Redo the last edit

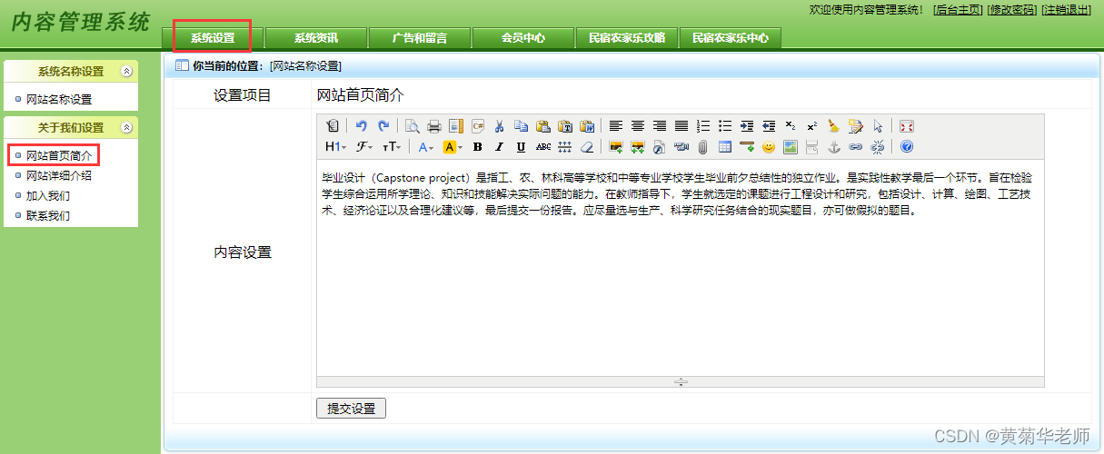click(x=383, y=126)
